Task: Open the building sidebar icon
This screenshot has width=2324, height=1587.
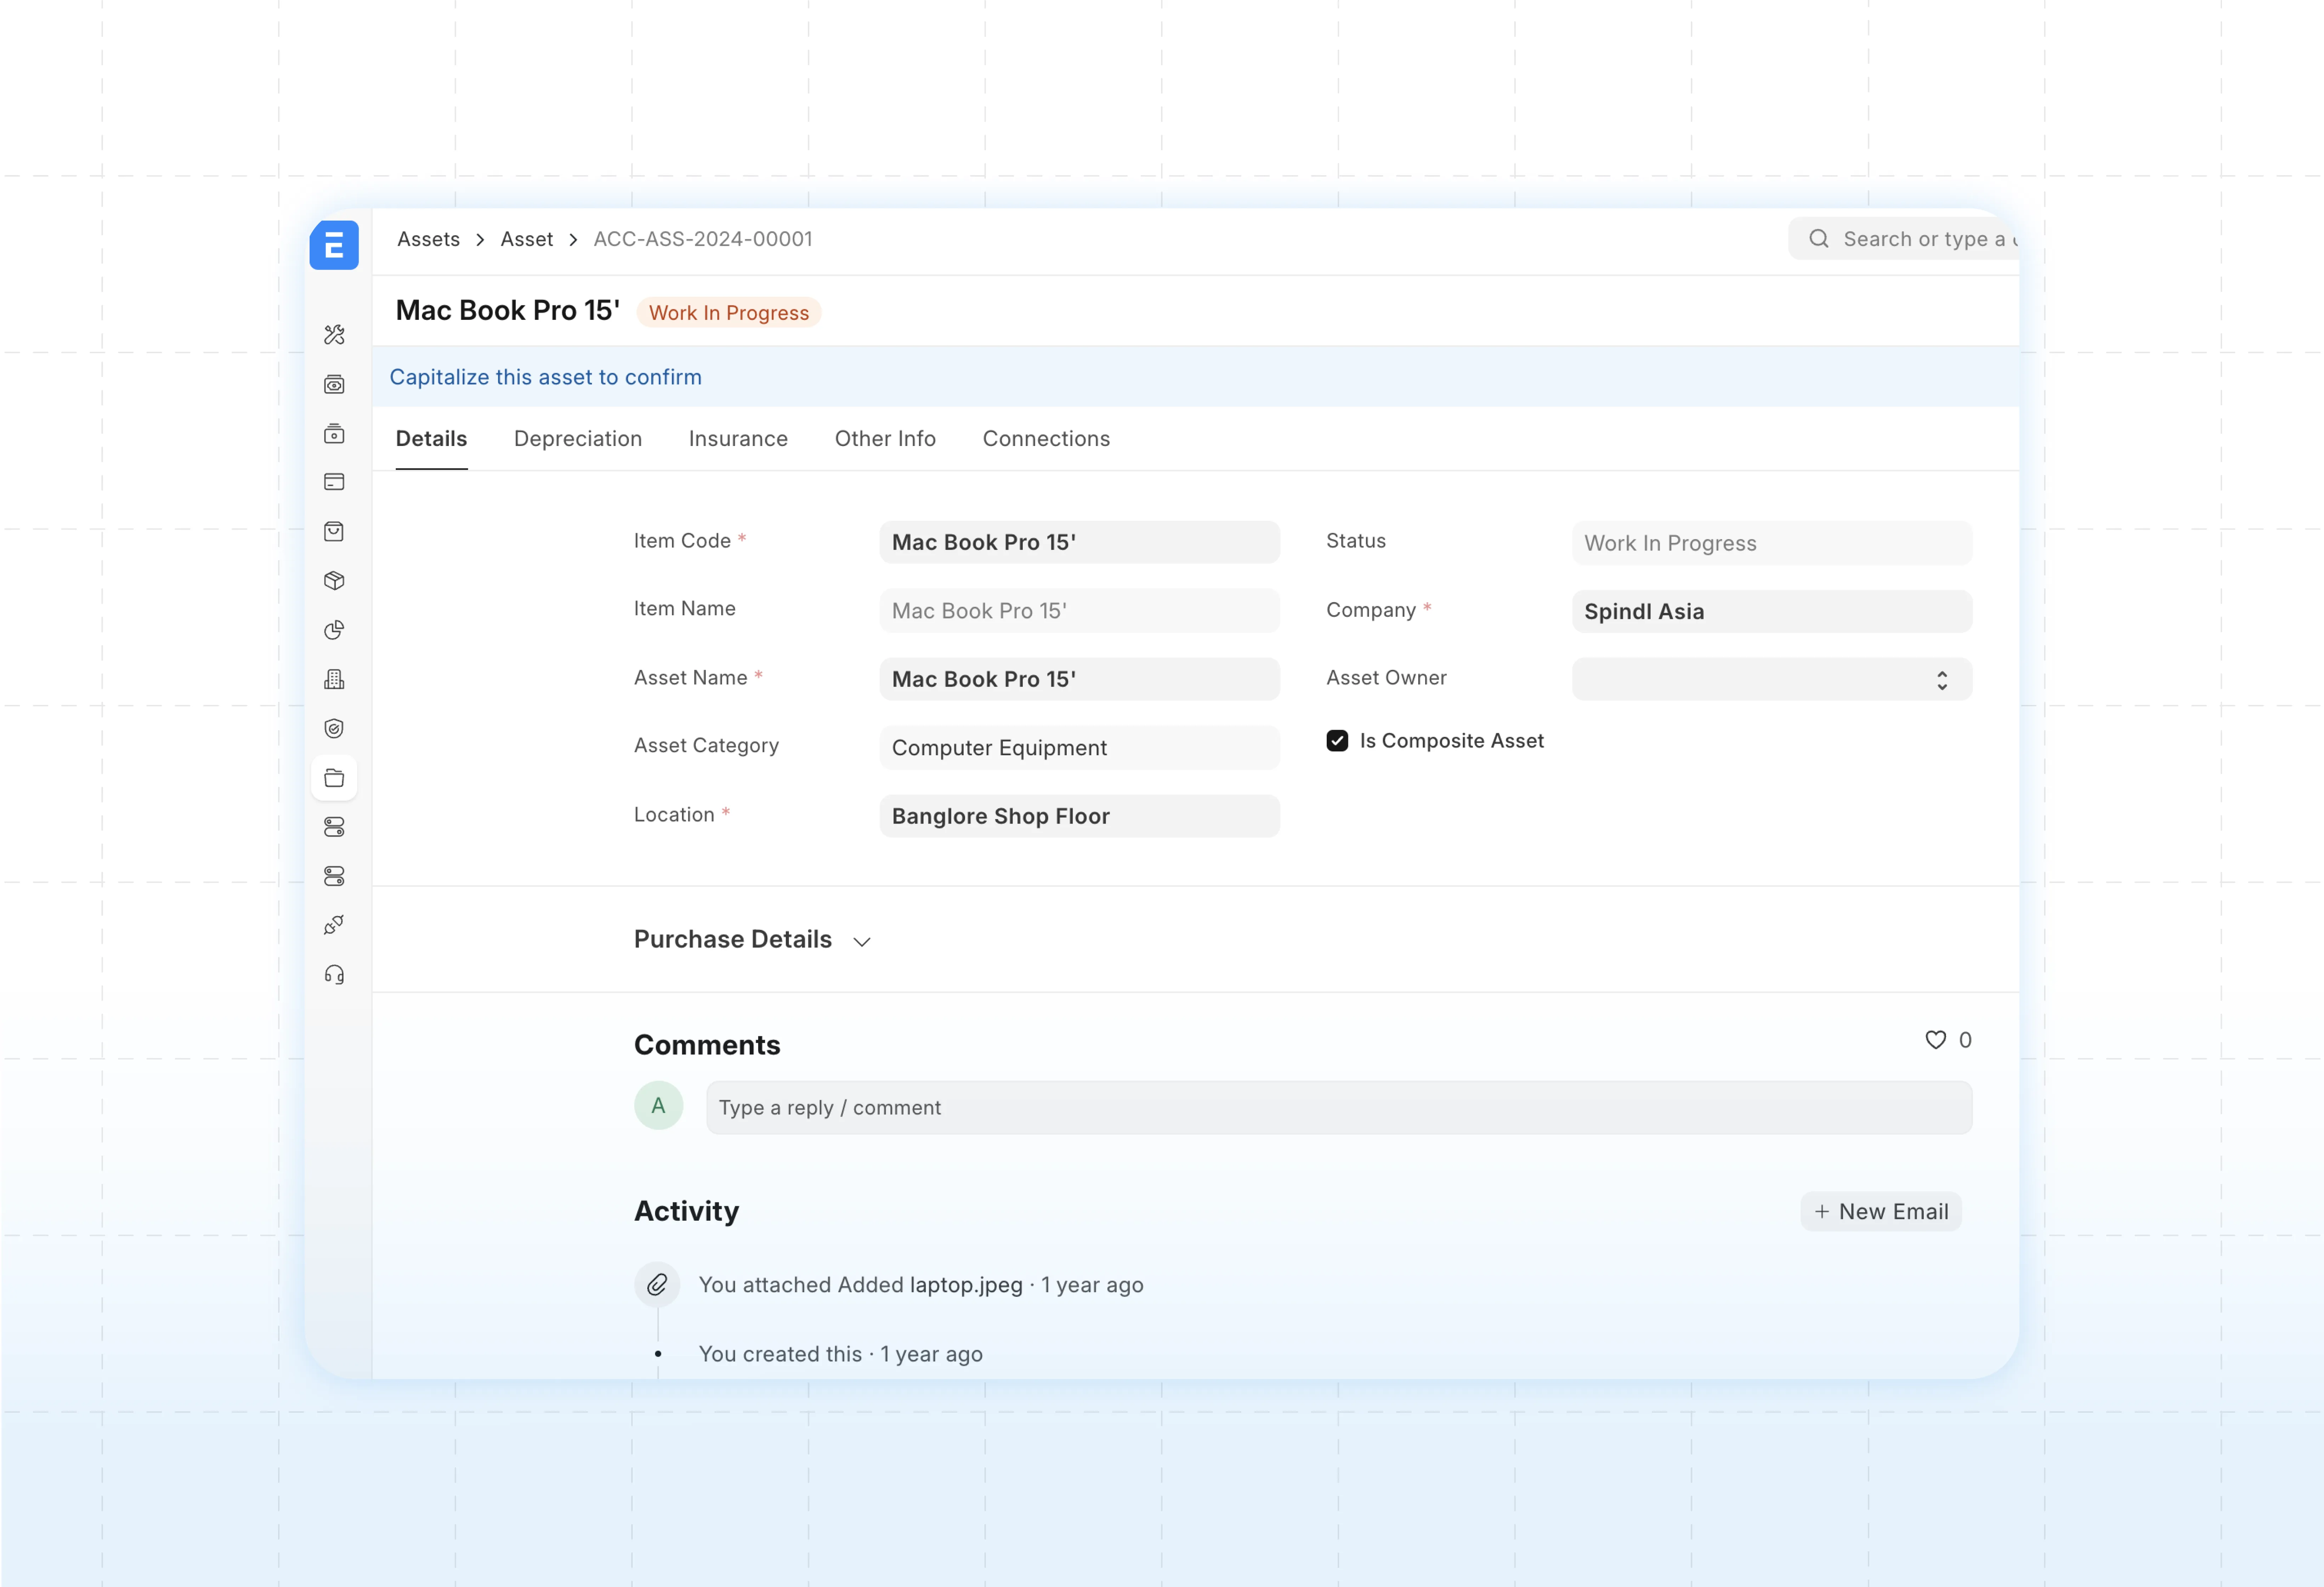Action: (x=334, y=679)
